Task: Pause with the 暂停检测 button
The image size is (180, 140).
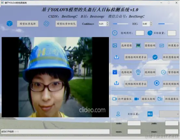Action: (x=174, y=72)
